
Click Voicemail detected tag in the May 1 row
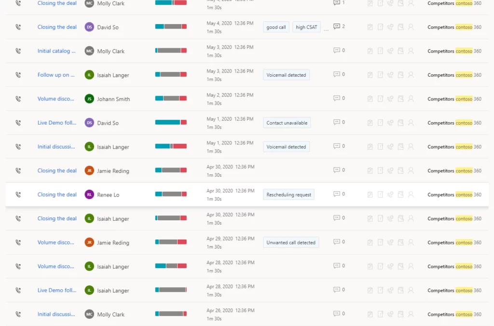click(x=286, y=147)
